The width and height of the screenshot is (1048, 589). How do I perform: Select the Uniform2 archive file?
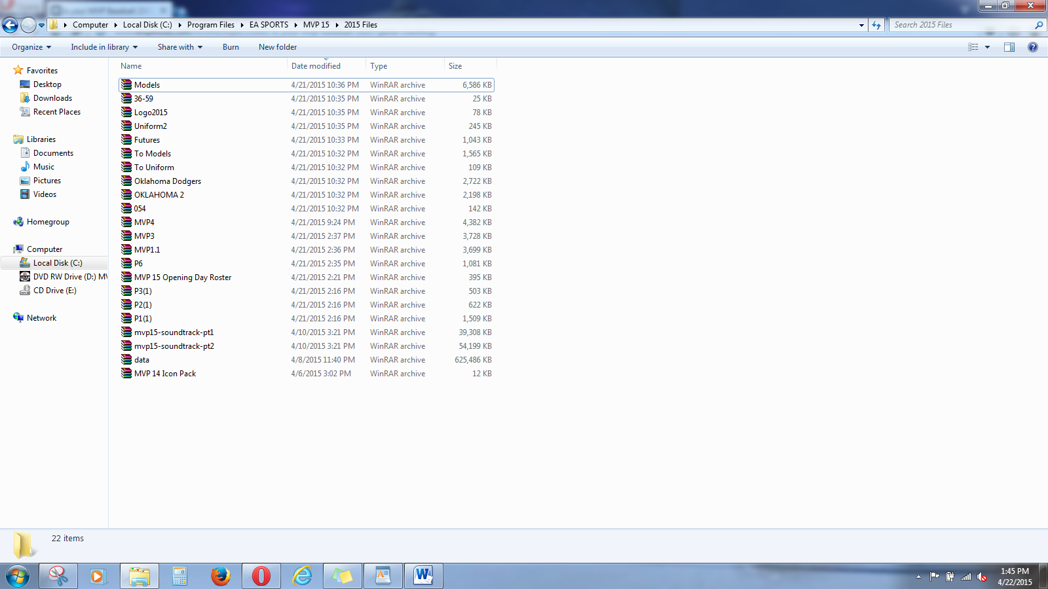306,126
